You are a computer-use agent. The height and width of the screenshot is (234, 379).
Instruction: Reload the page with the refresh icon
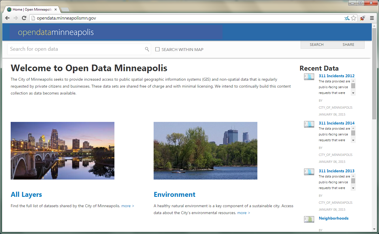[x=24, y=18]
